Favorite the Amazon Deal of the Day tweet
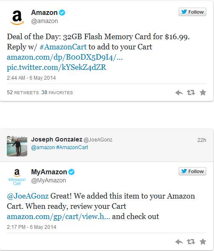The width and height of the screenshot is (214, 251). [203, 92]
